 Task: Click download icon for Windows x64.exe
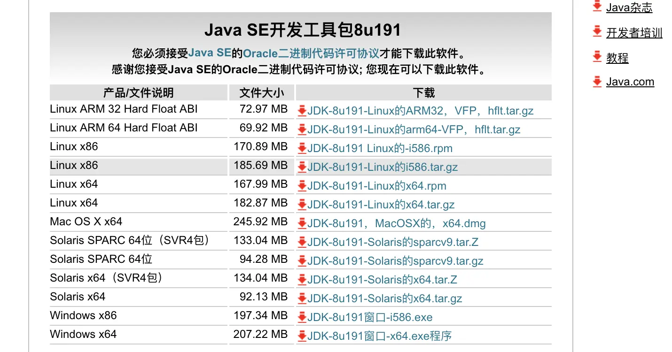click(302, 337)
